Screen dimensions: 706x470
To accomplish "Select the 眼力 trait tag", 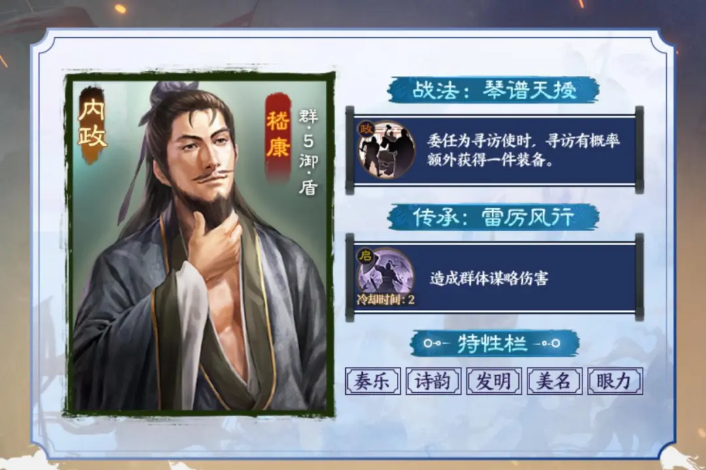I will pos(615,381).
